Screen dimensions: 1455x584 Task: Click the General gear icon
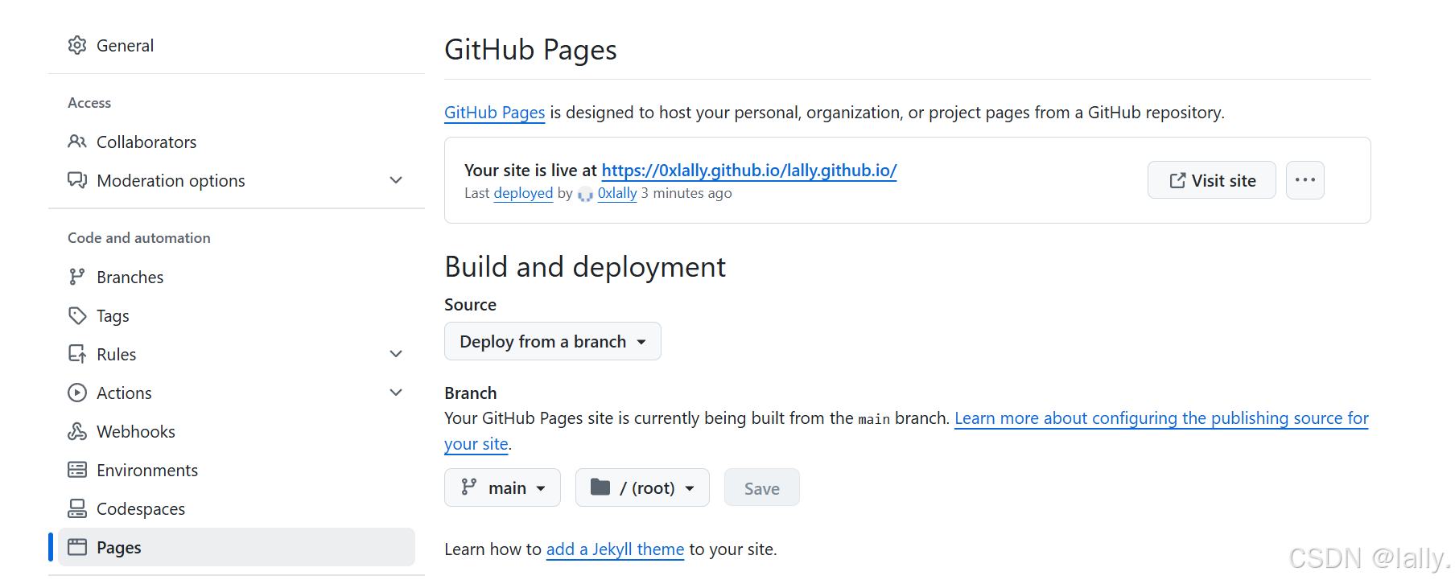point(77,45)
